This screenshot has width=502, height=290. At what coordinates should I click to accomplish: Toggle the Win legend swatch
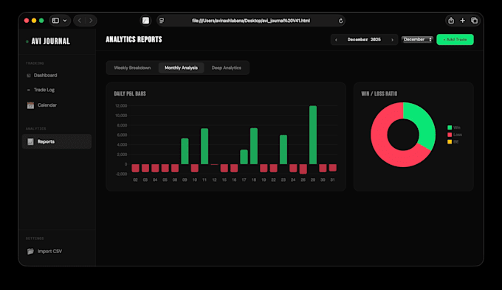pyautogui.click(x=450, y=127)
